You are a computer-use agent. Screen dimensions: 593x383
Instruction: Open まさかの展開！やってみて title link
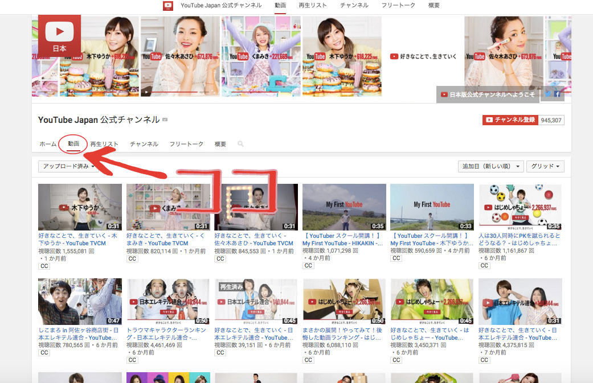point(342,334)
